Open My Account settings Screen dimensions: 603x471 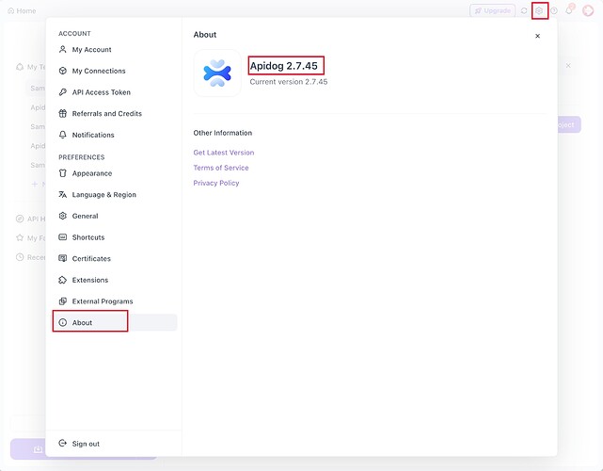91,50
